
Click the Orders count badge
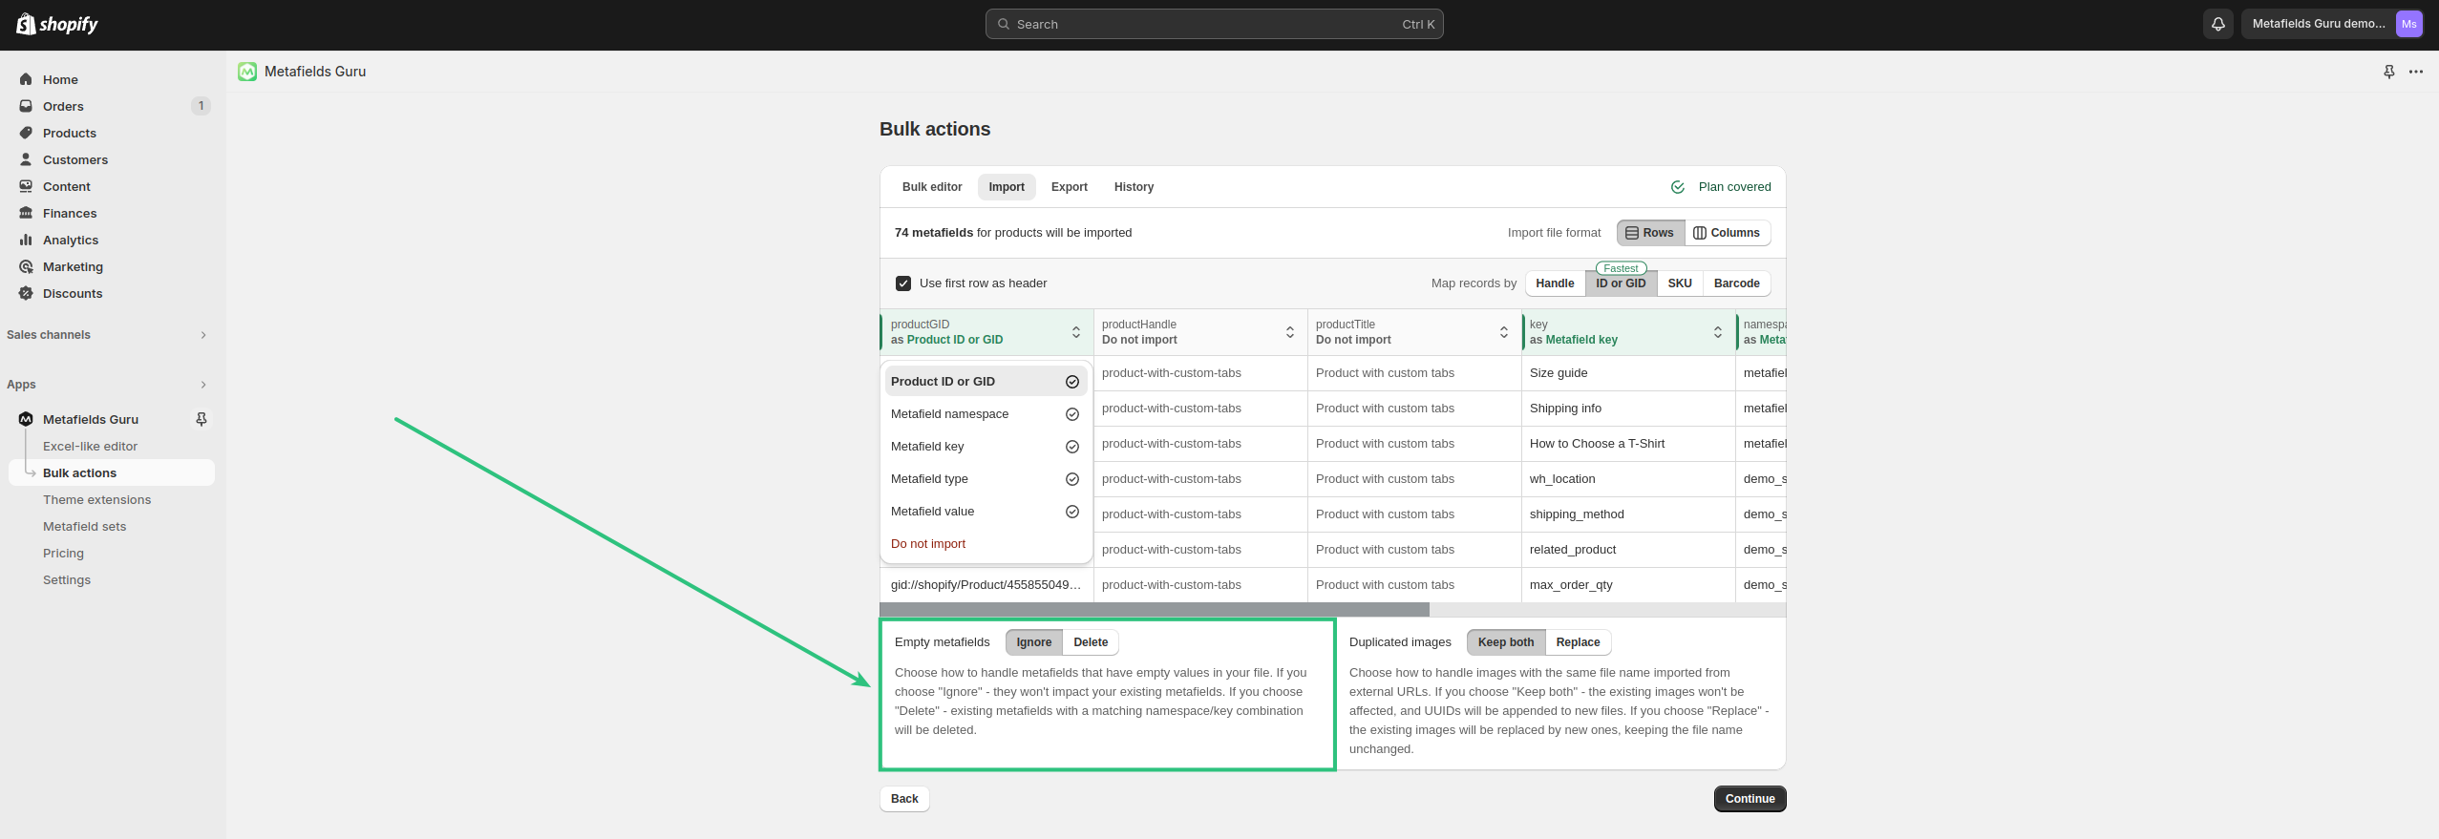tap(201, 106)
